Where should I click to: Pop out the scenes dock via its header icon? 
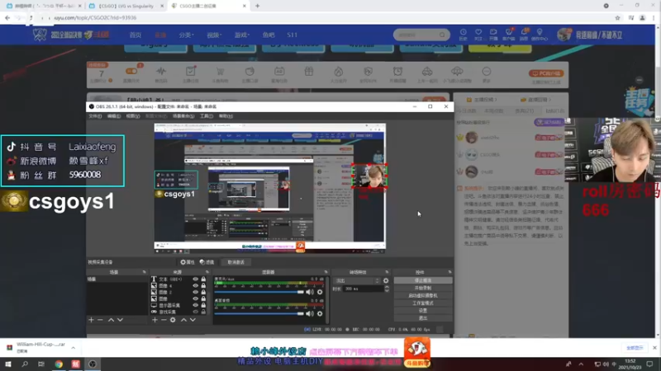tap(144, 272)
